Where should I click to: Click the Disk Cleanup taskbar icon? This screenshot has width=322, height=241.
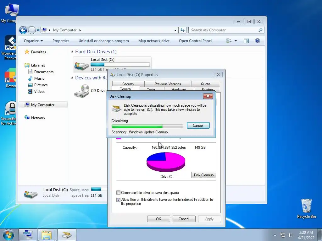point(67,235)
